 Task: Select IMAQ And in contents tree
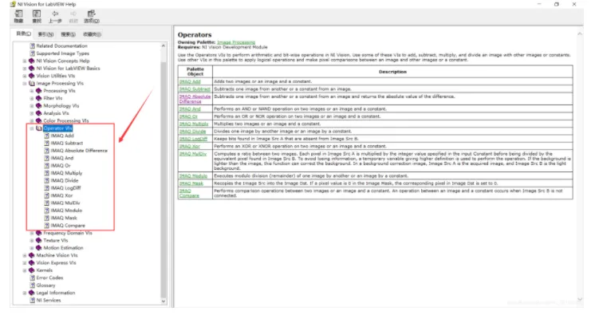click(62, 158)
